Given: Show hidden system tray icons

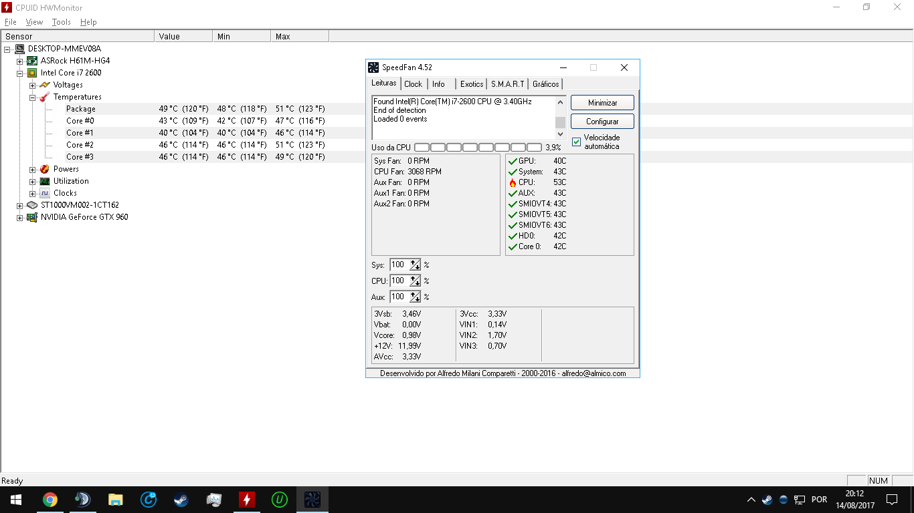Looking at the screenshot, I should (x=751, y=500).
